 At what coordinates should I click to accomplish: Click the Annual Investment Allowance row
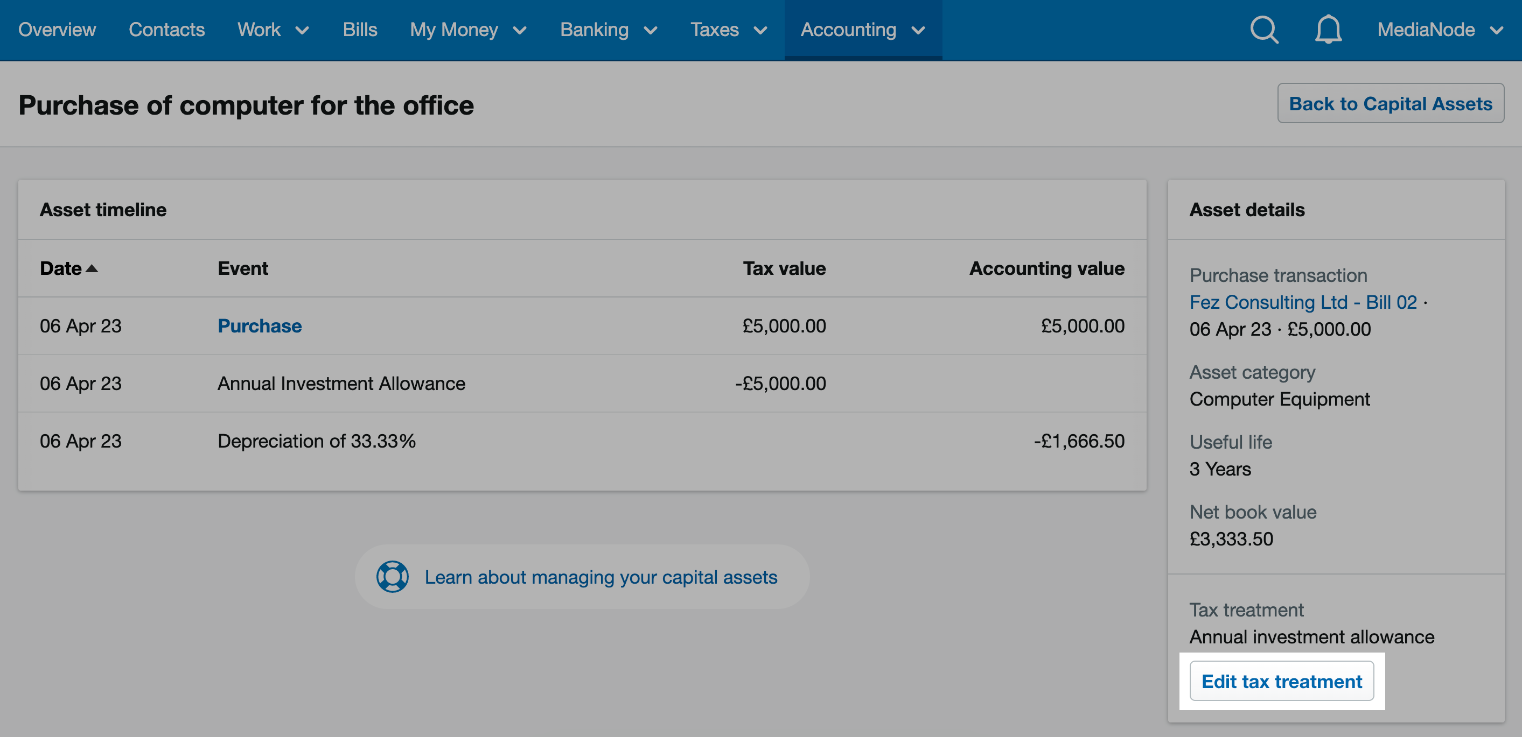341,383
